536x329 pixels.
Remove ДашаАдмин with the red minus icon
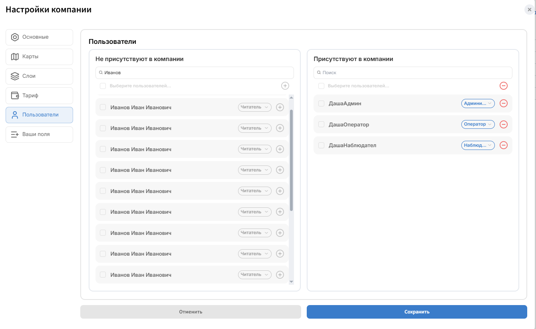(x=504, y=103)
